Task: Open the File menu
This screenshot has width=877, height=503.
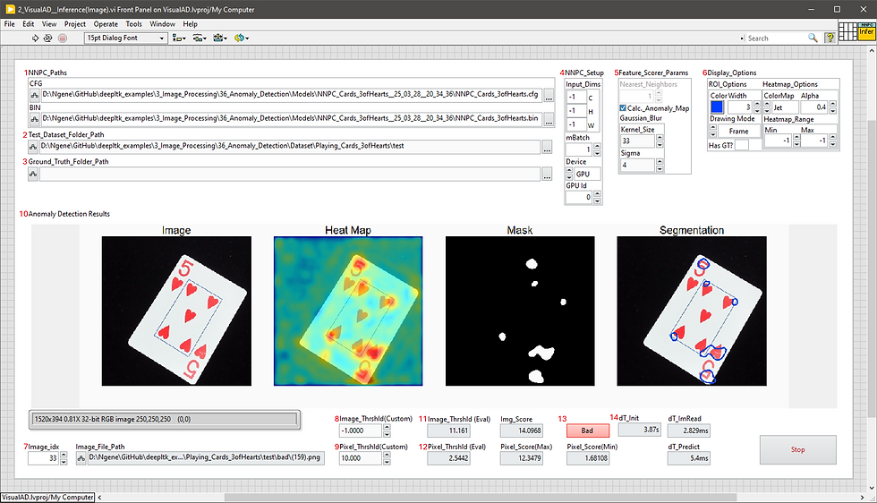Action: click(x=10, y=24)
